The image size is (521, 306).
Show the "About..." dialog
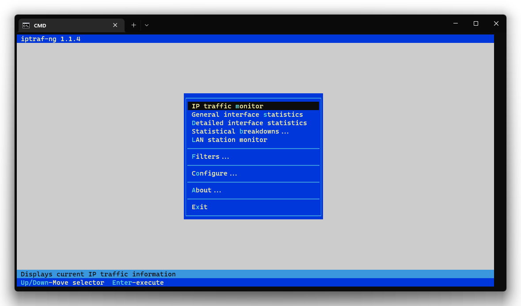click(206, 190)
